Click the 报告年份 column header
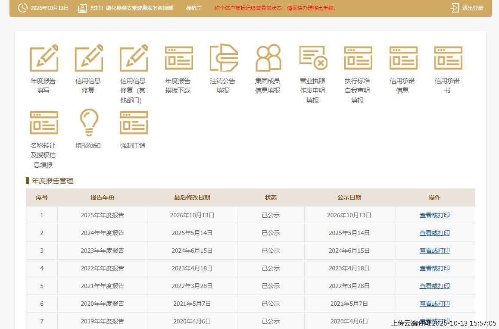 (102, 197)
